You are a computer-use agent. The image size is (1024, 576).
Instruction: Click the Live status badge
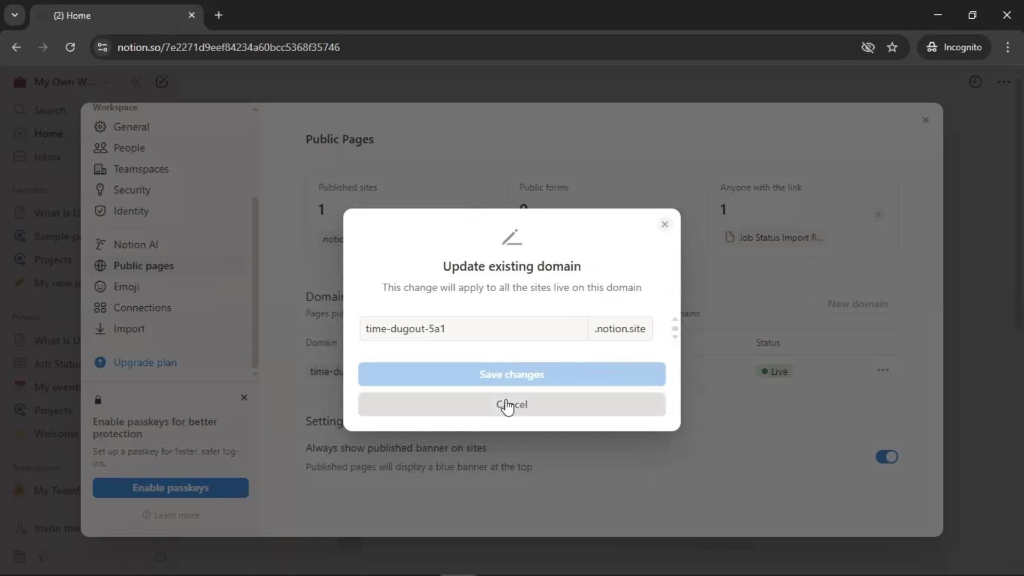[774, 371]
